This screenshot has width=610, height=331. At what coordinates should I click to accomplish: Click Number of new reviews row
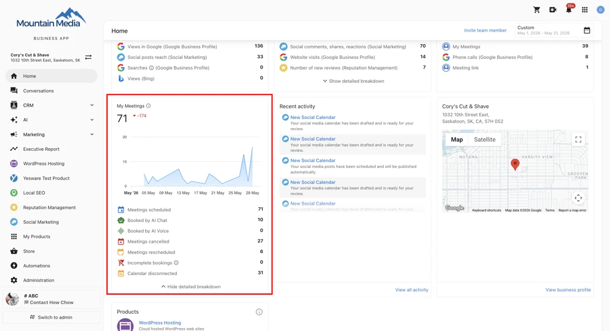pos(353,68)
